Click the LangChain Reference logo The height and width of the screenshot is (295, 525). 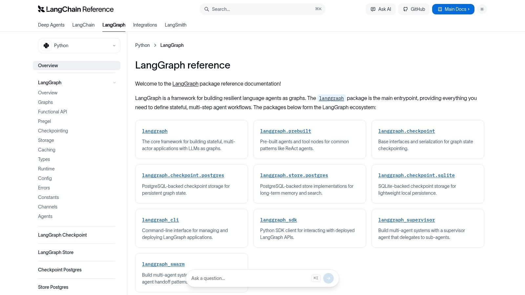coord(76,9)
